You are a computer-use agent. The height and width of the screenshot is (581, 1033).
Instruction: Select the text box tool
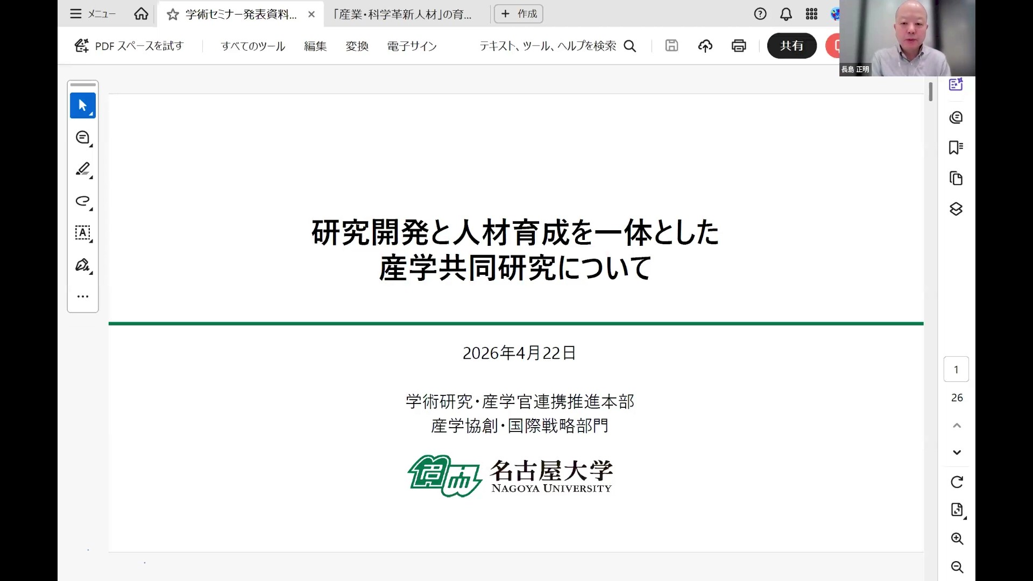click(82, 233)
